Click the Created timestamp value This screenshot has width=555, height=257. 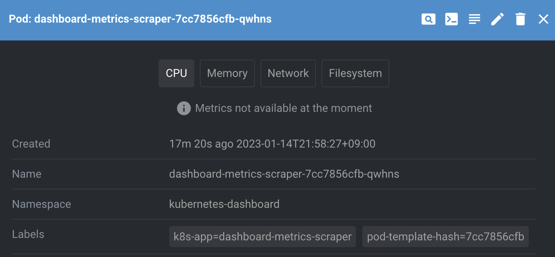pyautogui.click(x=272, y=144)
